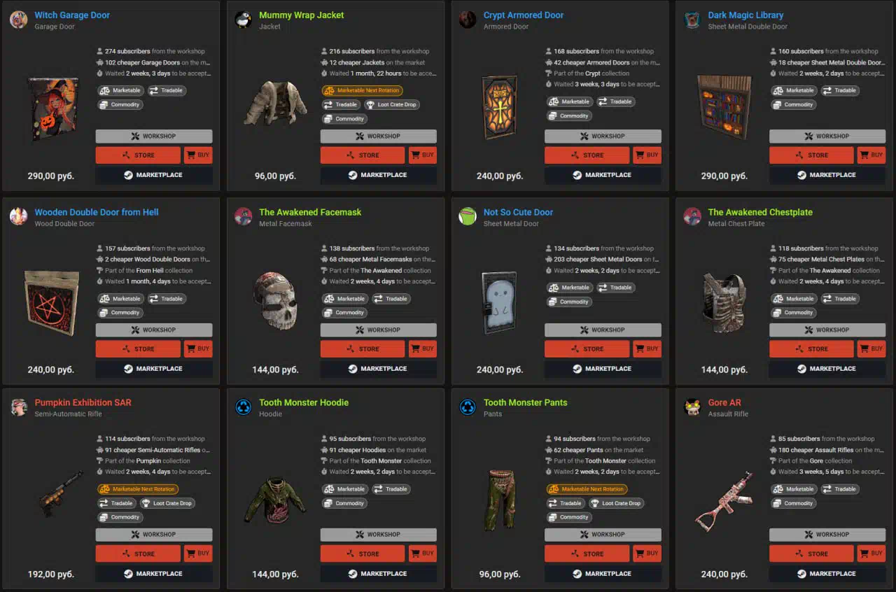Open Store for Dark Magic Library
This screenshot has width=896, height=592.
(811, 155)
